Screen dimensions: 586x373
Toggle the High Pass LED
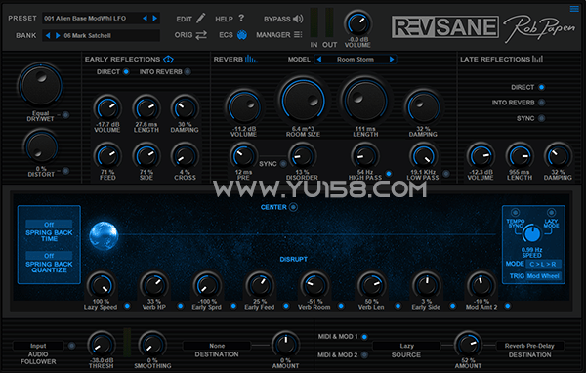(x=389, y=174)
